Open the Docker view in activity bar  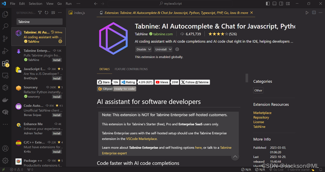(5, 100)
